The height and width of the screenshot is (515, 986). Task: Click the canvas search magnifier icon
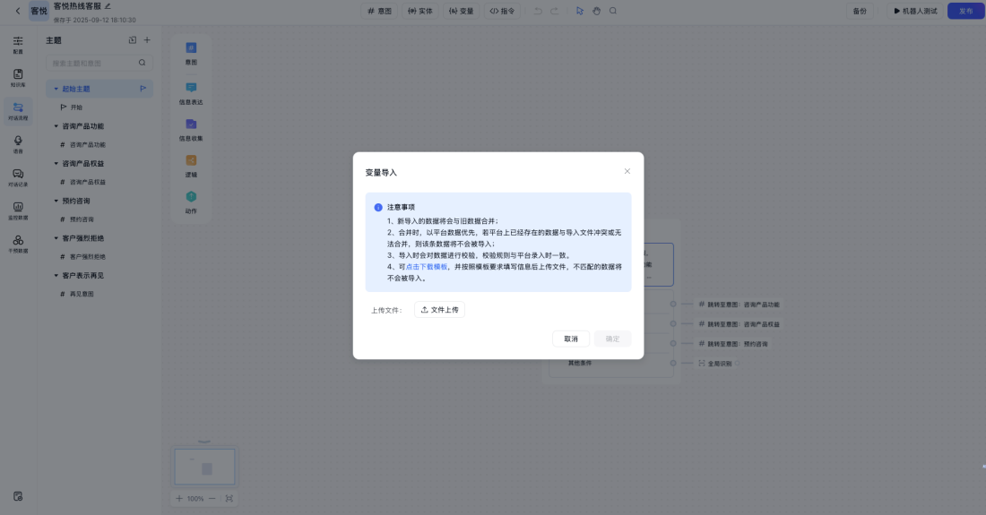613,11
